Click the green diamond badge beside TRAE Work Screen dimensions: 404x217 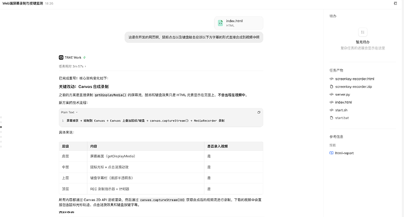coord(84,57)
